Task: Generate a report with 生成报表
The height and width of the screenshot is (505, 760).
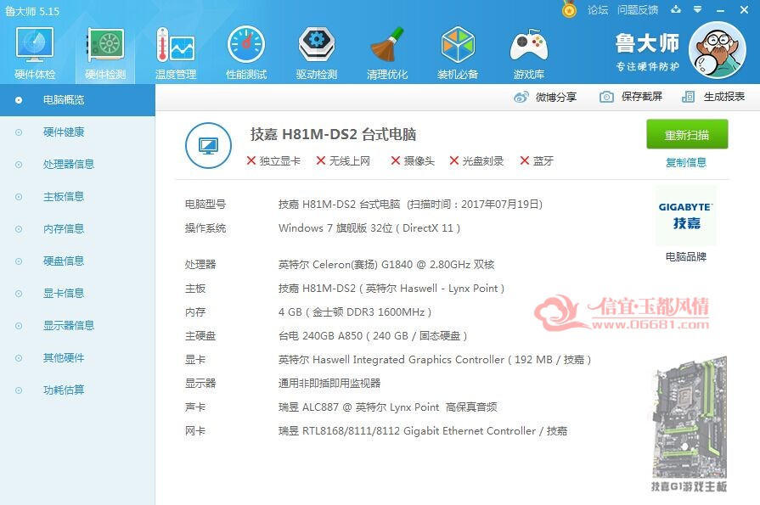Action: (x=713, y=97)
